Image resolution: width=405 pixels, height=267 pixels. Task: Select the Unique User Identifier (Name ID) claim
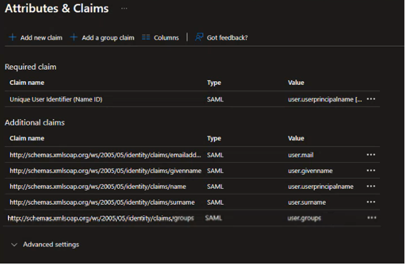[x=56, y=100]
